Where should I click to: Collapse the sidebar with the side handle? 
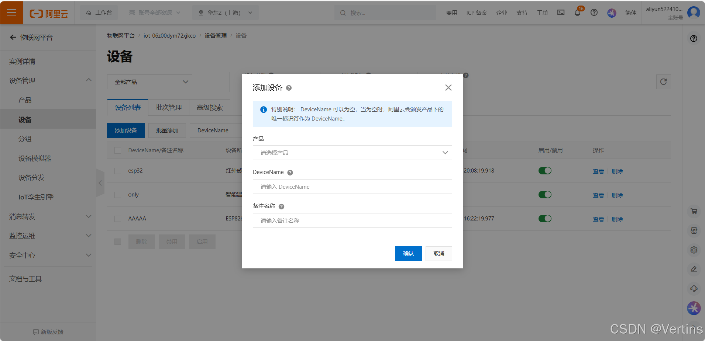click(100, 183)
